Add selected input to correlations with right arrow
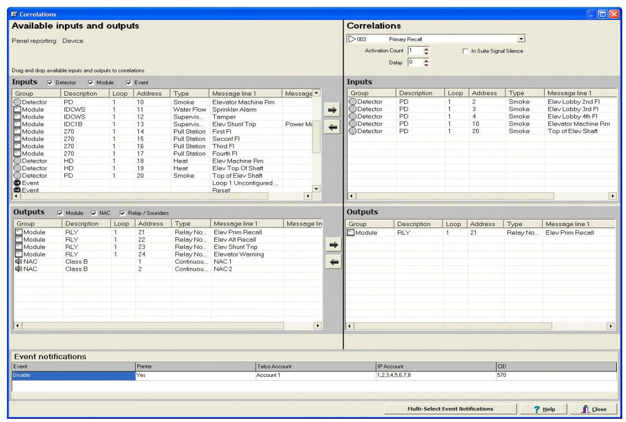The image size is (626, 422). tap(332, 110)
